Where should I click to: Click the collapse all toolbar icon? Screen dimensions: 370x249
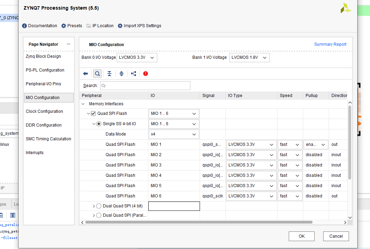click(x=109, y=74)
